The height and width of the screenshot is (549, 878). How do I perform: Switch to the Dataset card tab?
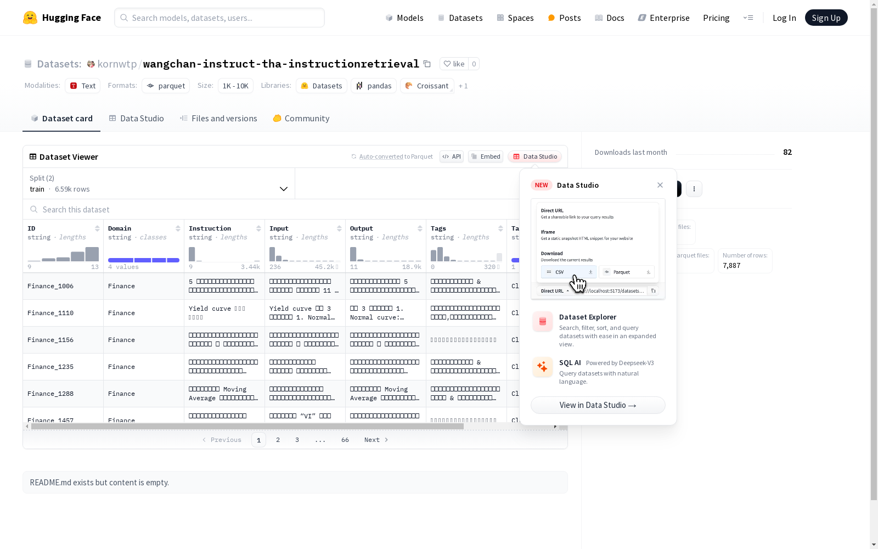tap(61, 119)
